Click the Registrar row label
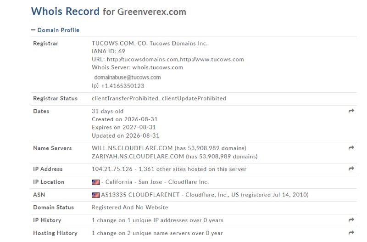 pos(46,43)
